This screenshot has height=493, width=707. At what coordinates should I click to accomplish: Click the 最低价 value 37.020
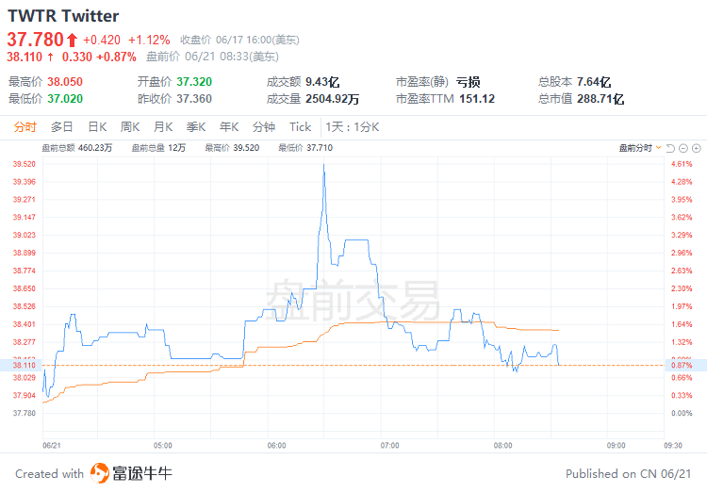pyautogui.click(x=65, y=98)
